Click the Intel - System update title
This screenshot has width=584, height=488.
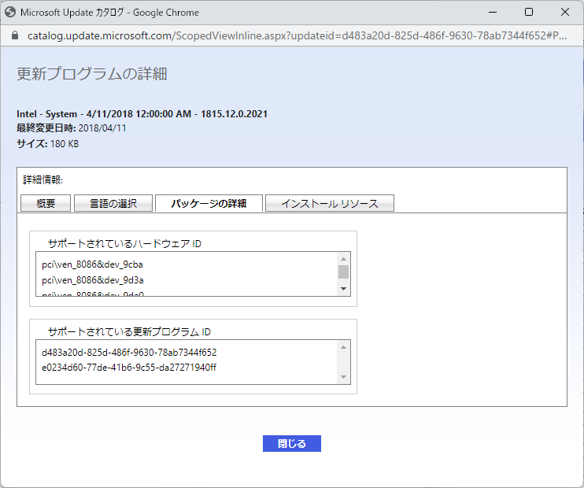tap(142, 114)
